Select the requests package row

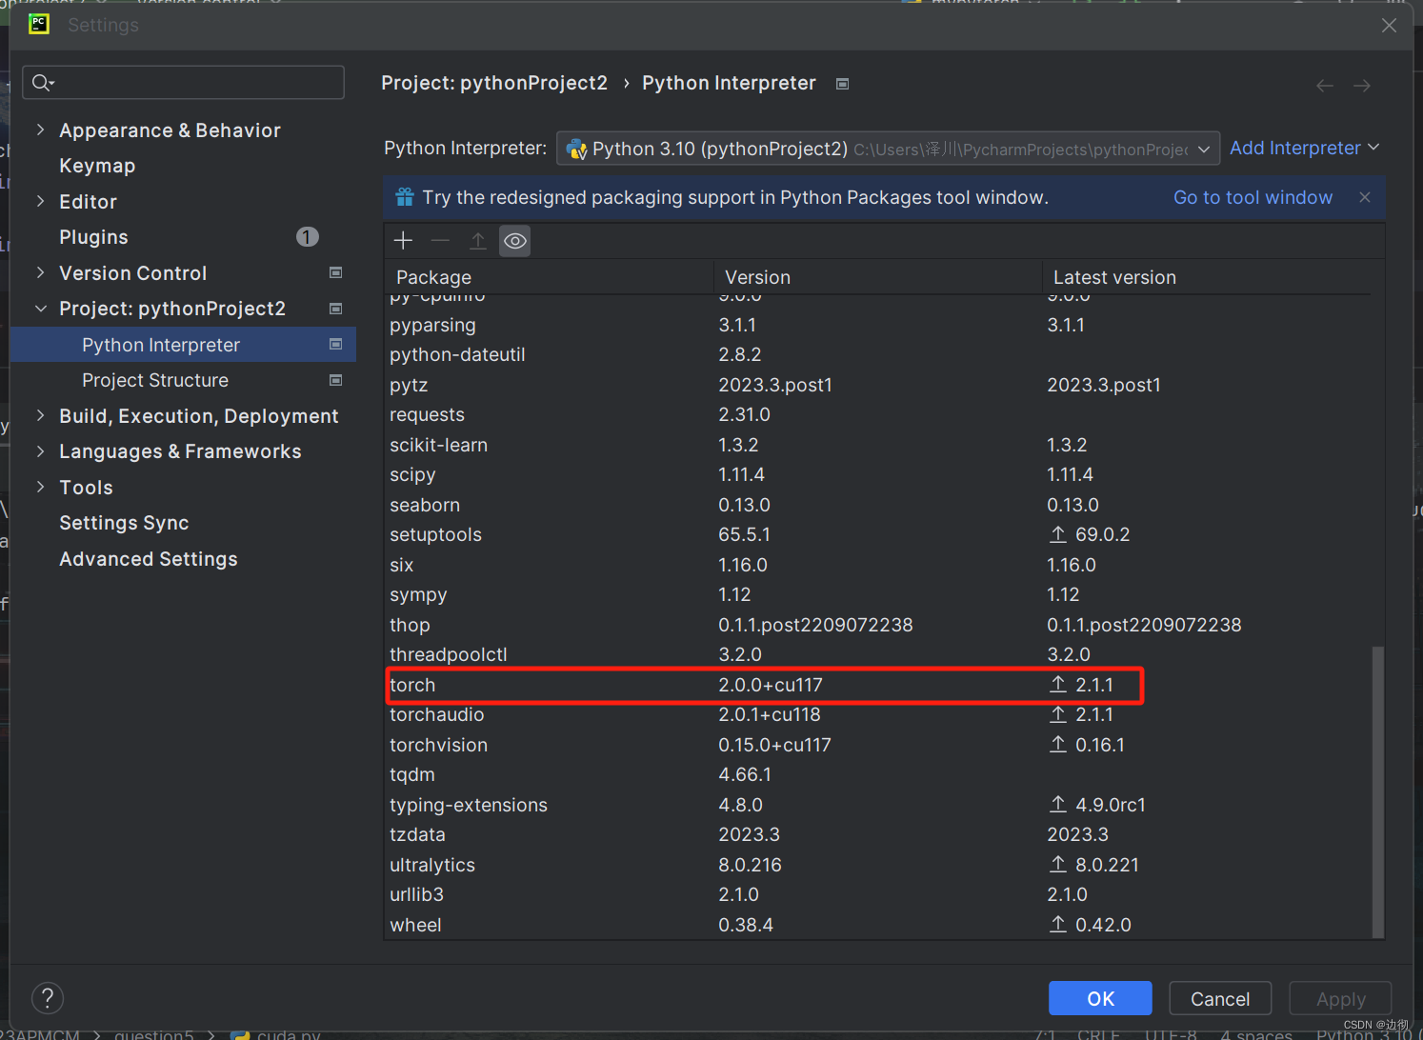click(x=880, y=414)
